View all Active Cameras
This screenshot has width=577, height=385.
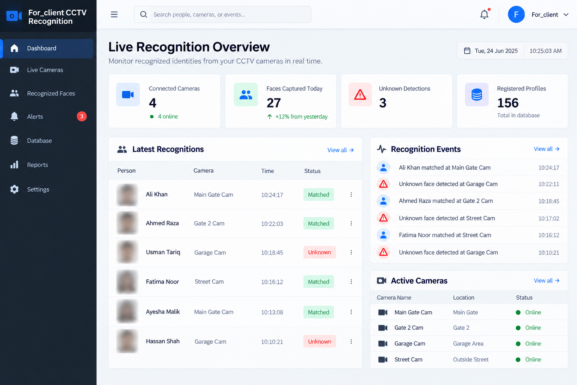point(547,280)
